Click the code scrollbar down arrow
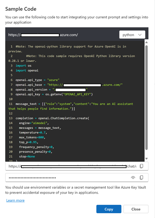 tap(146, 158)
